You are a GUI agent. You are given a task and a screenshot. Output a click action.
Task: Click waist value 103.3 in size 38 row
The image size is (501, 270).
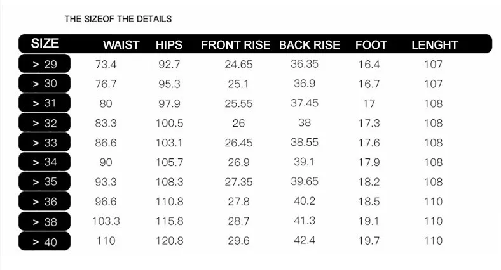click(x=106, y=221)
